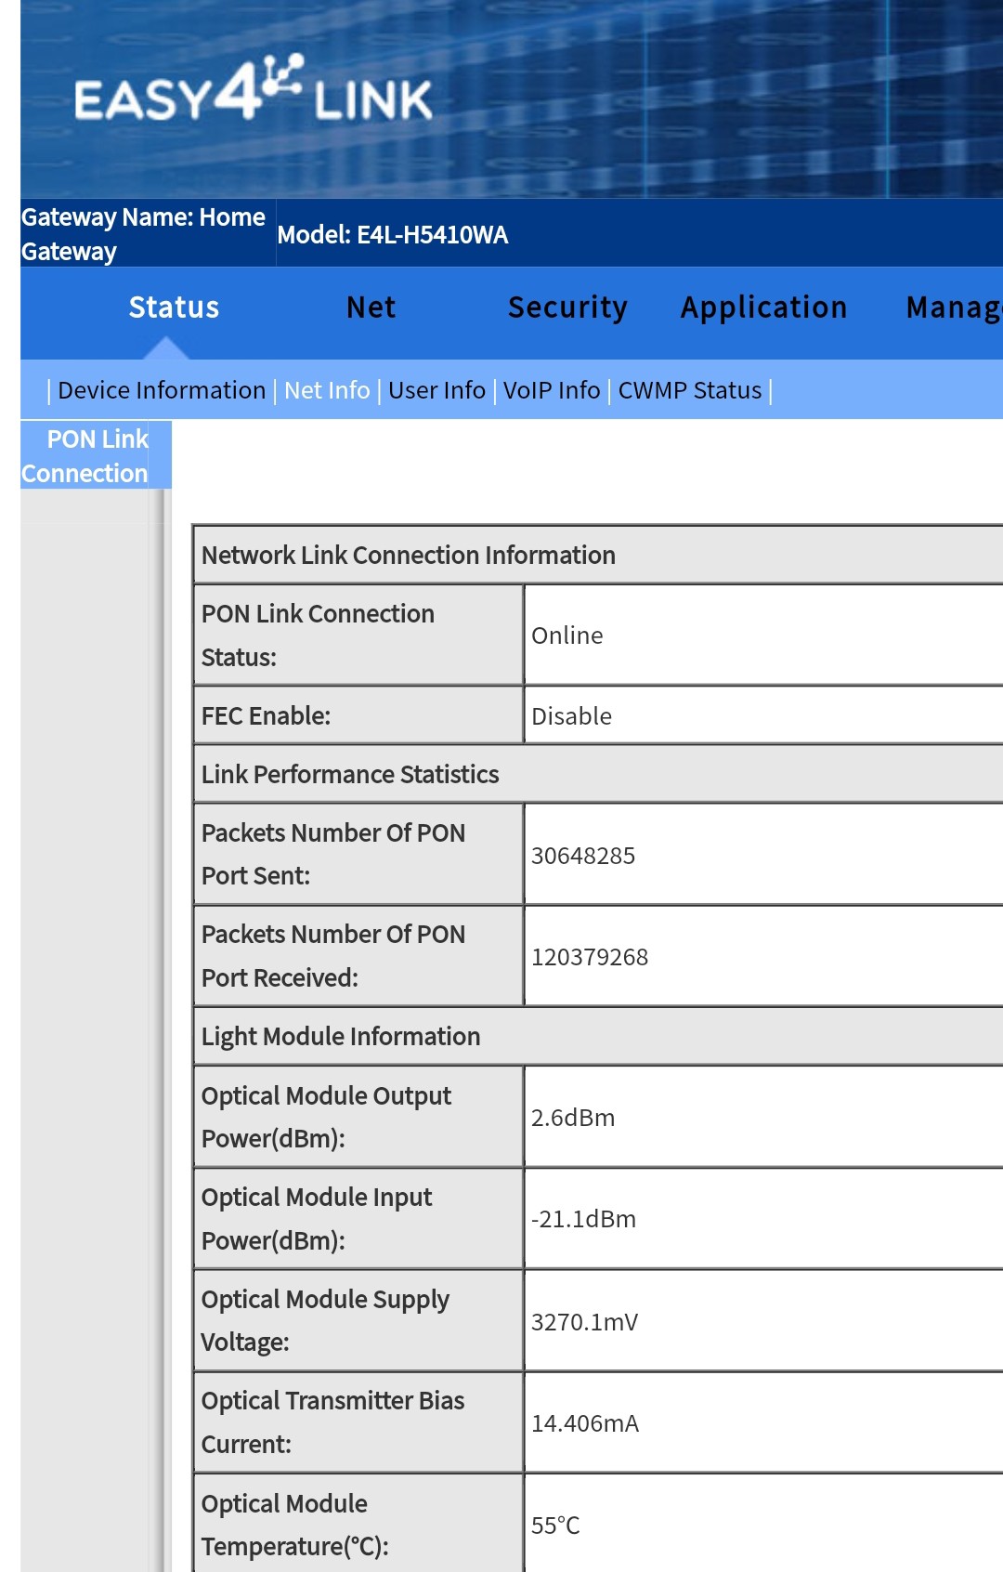Click the optical module temperature value 55°C

point(555,1526)
